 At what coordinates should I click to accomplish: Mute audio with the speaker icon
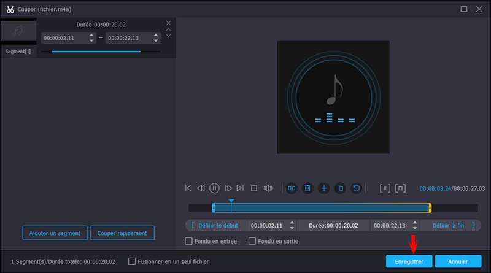pos(268,188)
